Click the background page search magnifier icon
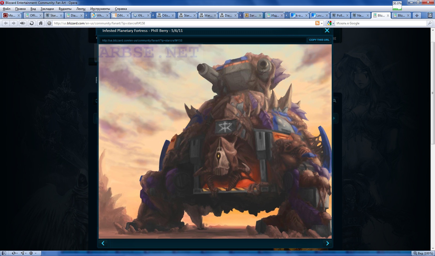The height and width of the screenshot is (256, 435). [335, 101]
